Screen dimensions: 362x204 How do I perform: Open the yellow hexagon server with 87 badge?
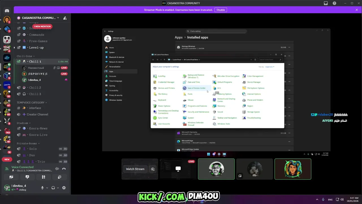click(7, 139)
